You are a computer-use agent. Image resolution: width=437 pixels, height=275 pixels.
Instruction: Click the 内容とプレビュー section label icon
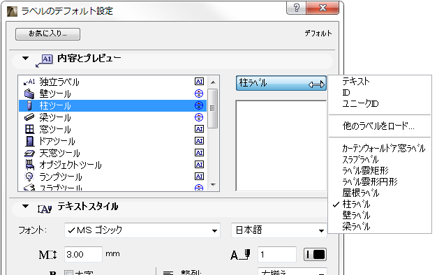pos(44,61)
